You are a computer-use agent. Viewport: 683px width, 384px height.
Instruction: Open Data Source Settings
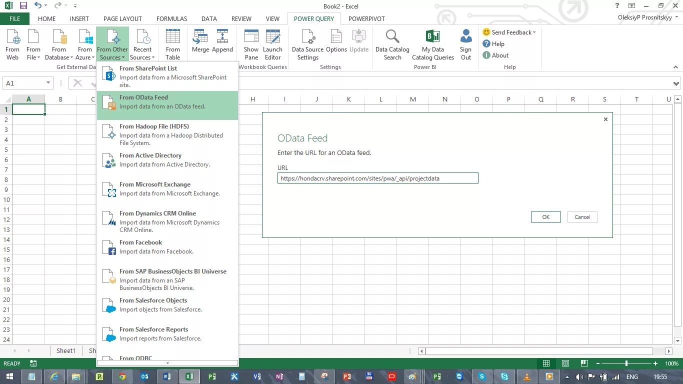pos(308,44)
